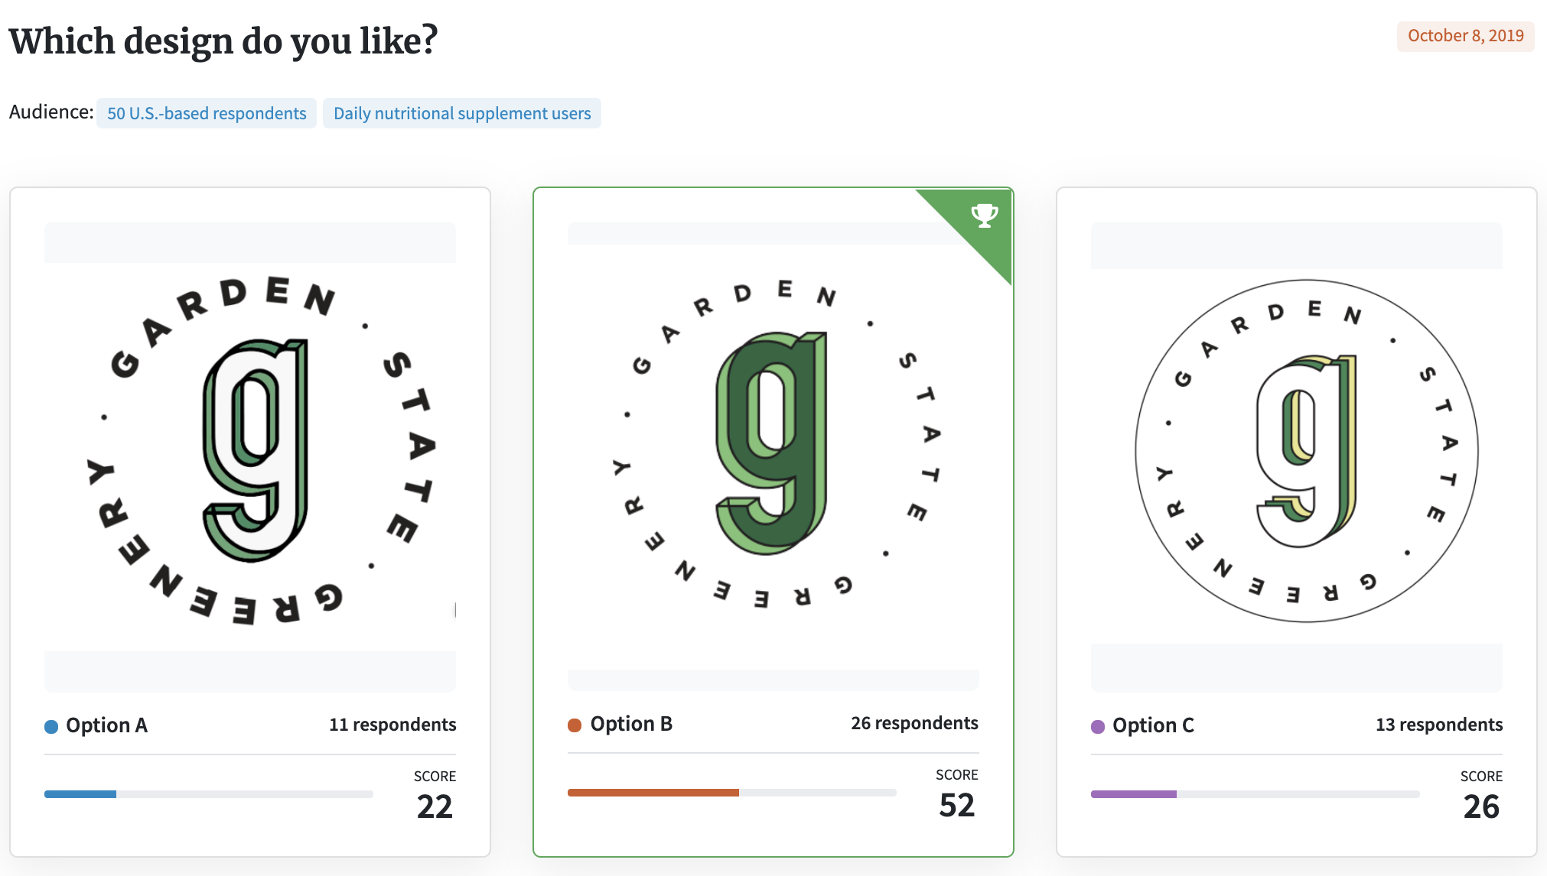Click the winner trophy icon on Option B
The image size is (1547, 876).
coord(984,216)
